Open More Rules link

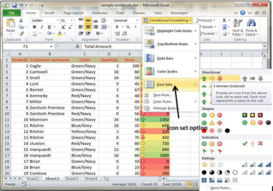point(221,188)
